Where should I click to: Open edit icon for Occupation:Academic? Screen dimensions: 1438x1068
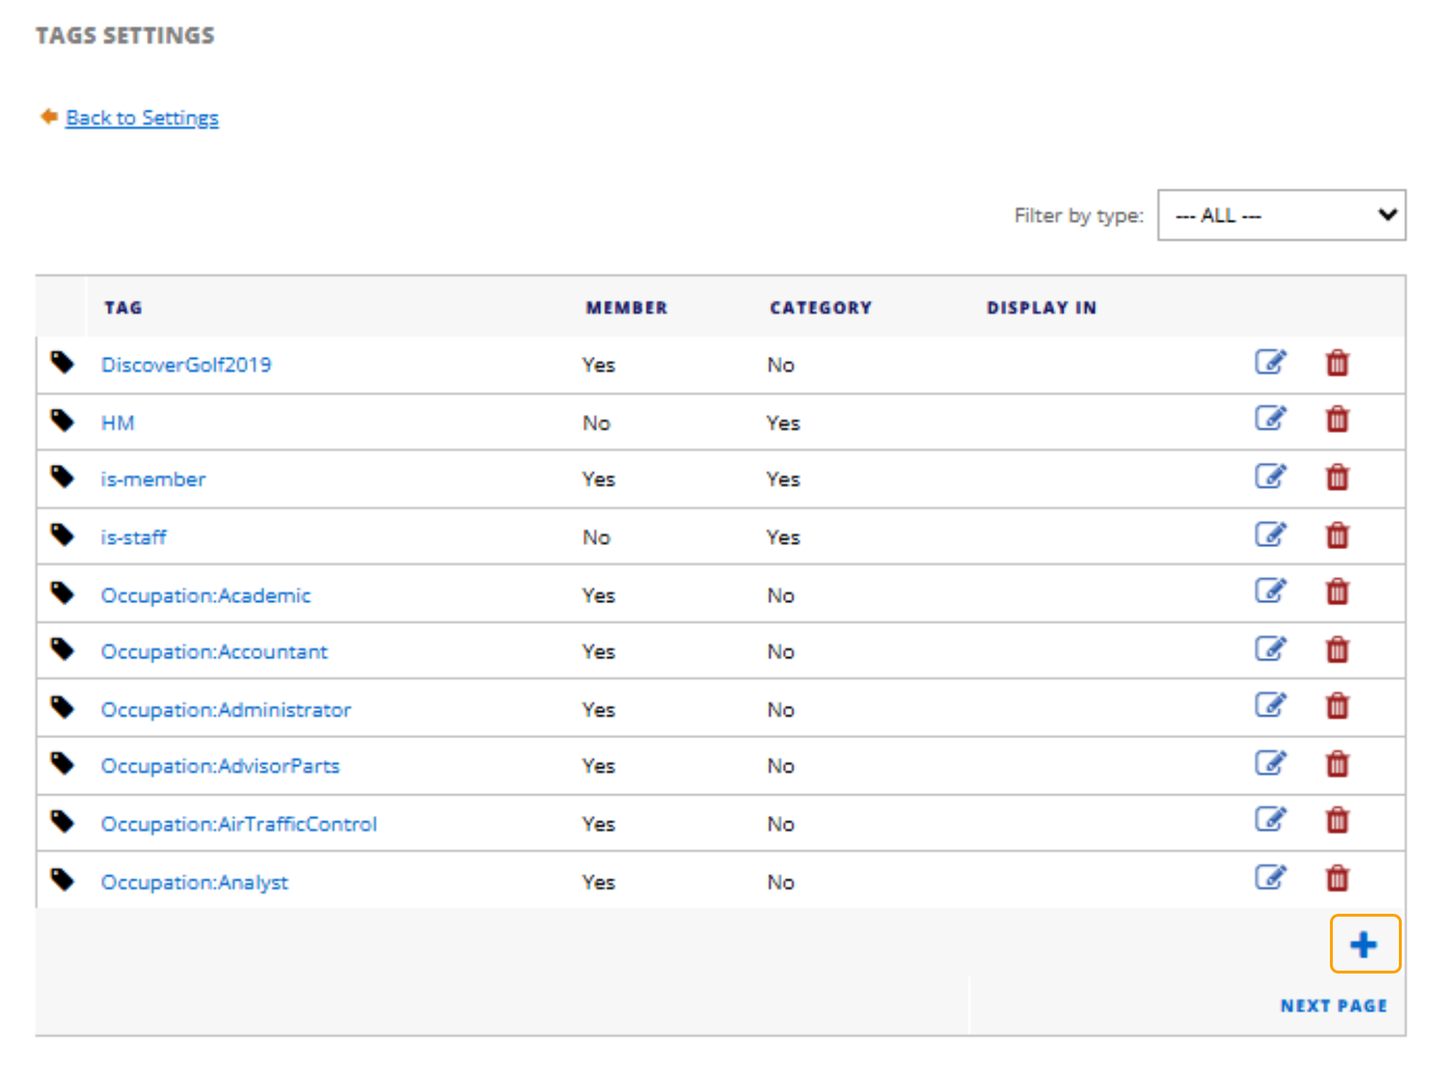tap(1270, 591)
